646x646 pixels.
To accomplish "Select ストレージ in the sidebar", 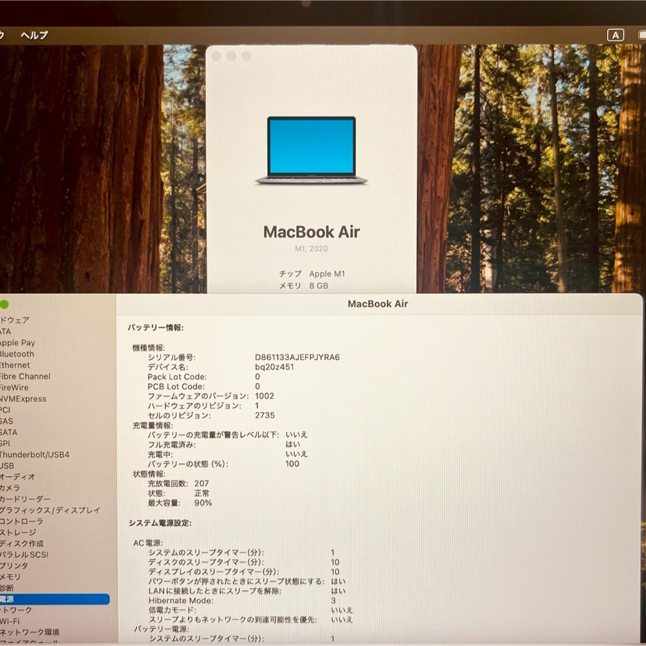I will point(18,532).
